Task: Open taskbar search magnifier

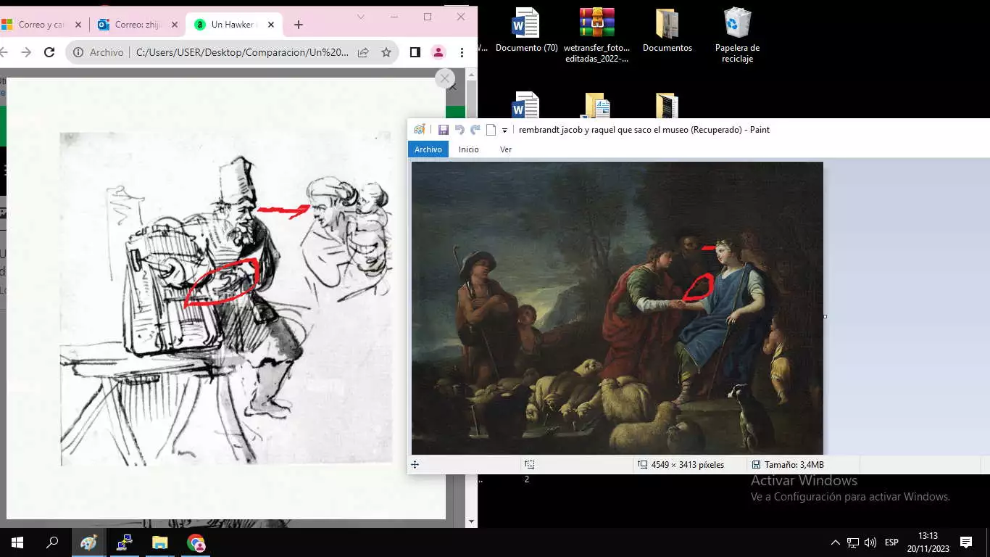Action: [52, 542]
